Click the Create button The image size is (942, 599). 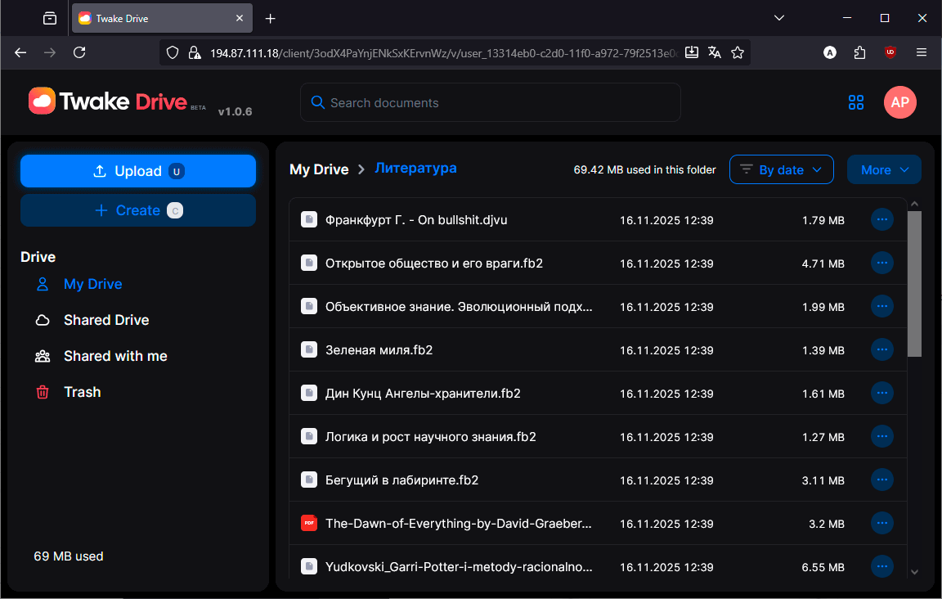tap(138, 210)
